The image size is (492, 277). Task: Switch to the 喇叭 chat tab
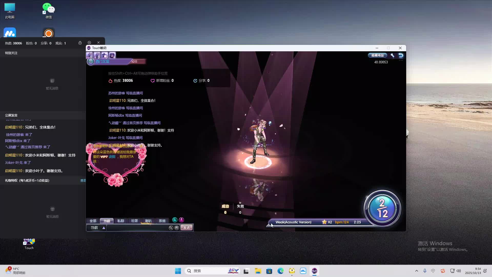point(148,221)
